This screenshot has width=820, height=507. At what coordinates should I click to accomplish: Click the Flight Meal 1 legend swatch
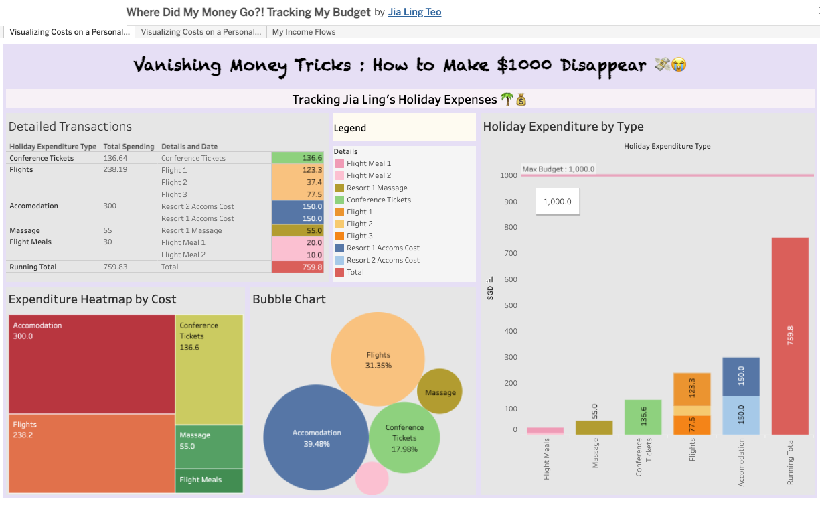(x=339, y=164)
